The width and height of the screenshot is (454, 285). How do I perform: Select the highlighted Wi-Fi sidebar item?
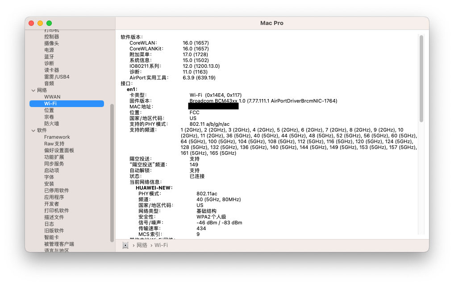pos(67,103)
